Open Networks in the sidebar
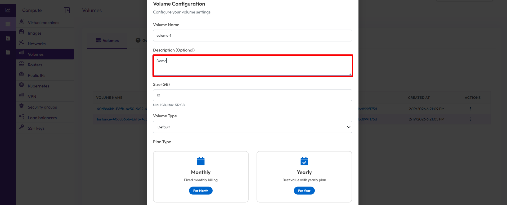The height and width of the screenshot is (205, 507). click(x=37, y=44)
